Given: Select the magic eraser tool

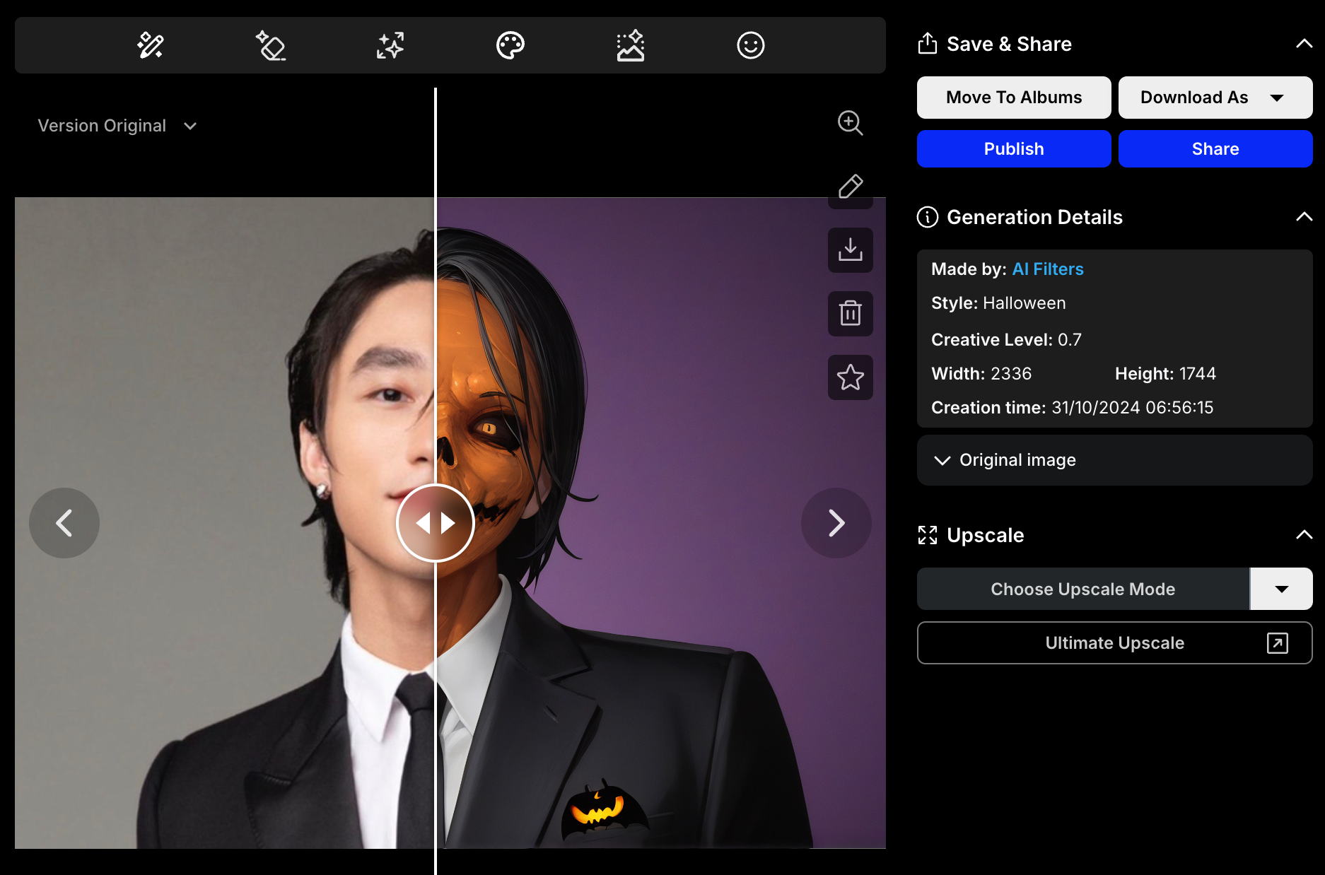Looking at the screenshot, I should click(x=270, y=45).
